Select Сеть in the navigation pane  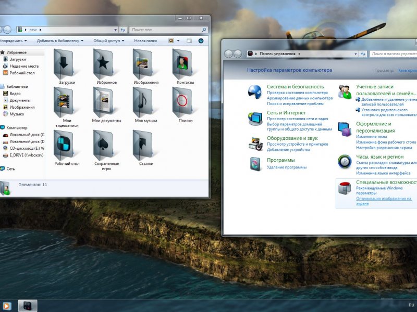(x=10, y=168)
